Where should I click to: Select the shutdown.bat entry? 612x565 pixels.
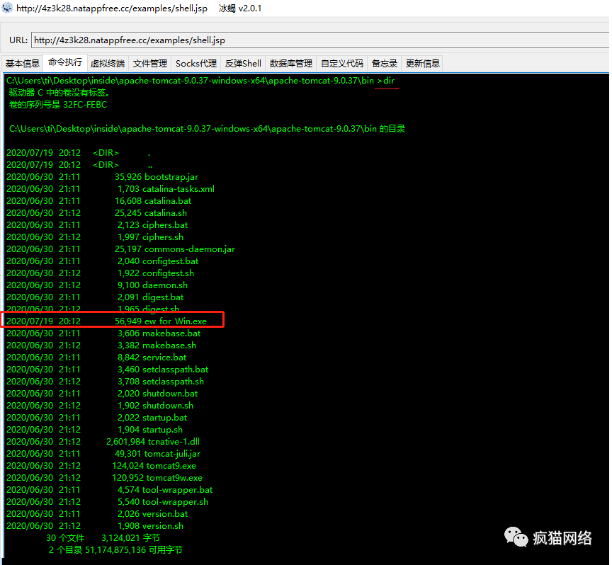102,394
